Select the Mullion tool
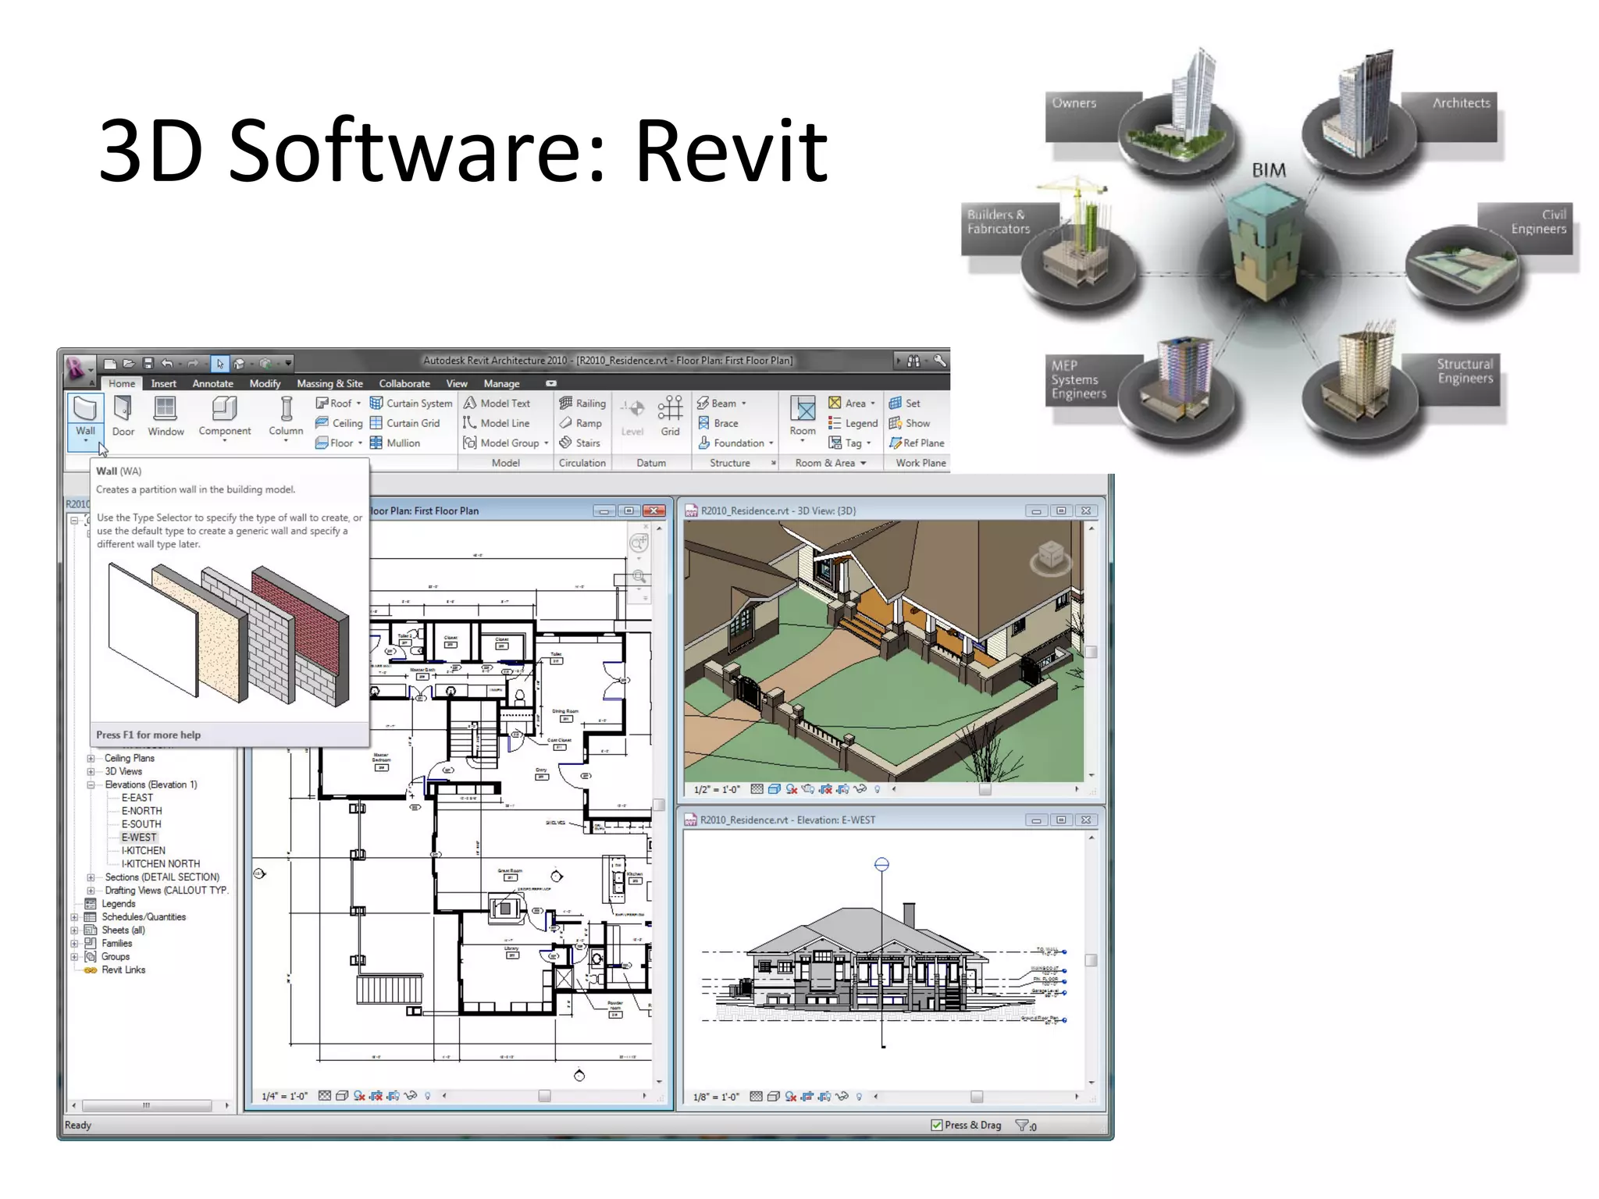 click(x=395, y=443)
